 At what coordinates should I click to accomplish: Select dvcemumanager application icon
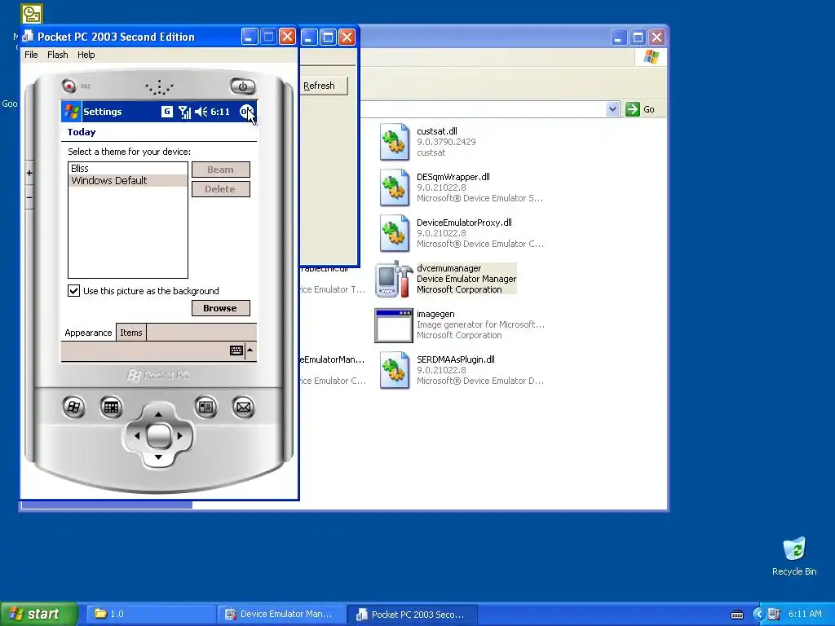point(395,279)
